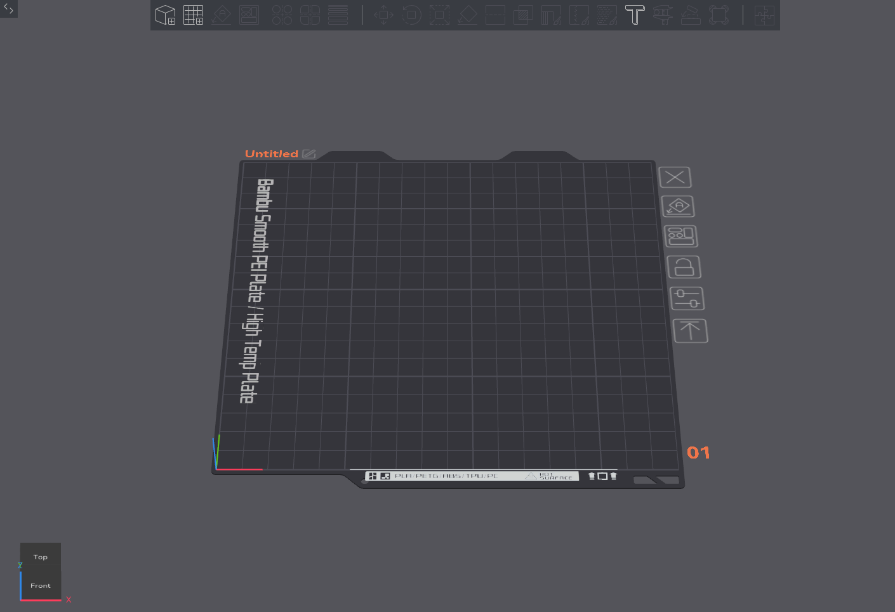Toggle the sidebar collapse arrows
The height and width of the screenshot is (612, 895).
coord(8,9)
